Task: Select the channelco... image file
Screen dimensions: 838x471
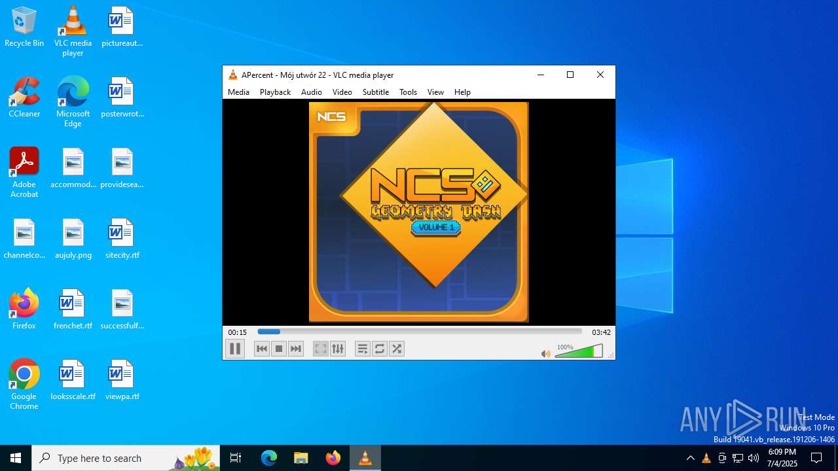Action: [x=24, y=239]
